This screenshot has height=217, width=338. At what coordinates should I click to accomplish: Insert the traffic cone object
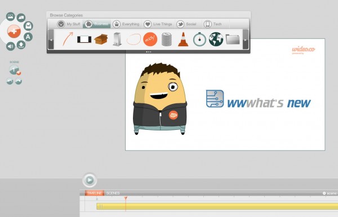click(183, 39)
